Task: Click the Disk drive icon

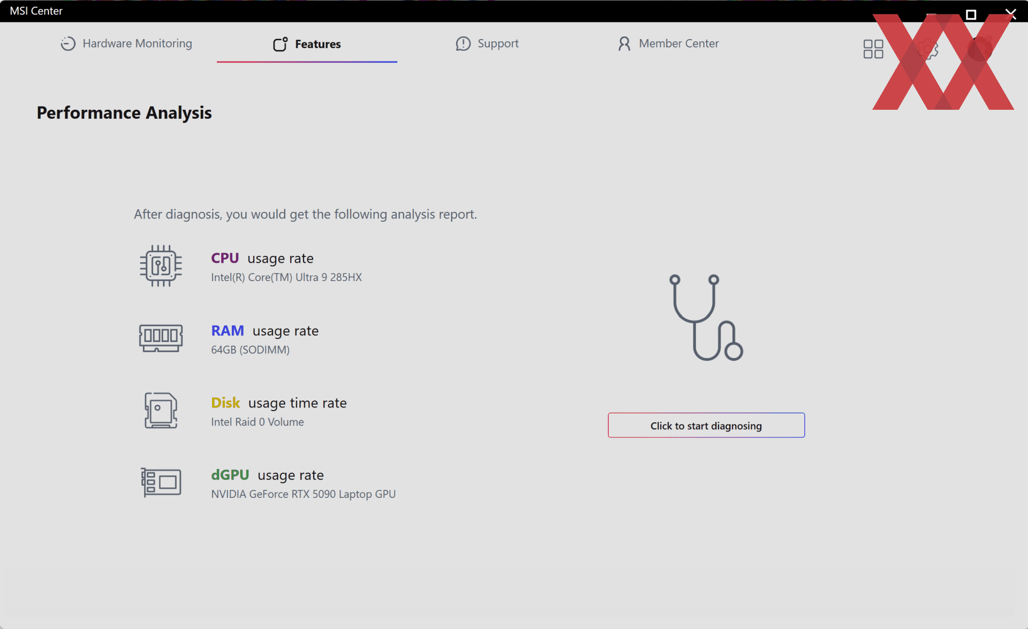Action: click(161, 411)
